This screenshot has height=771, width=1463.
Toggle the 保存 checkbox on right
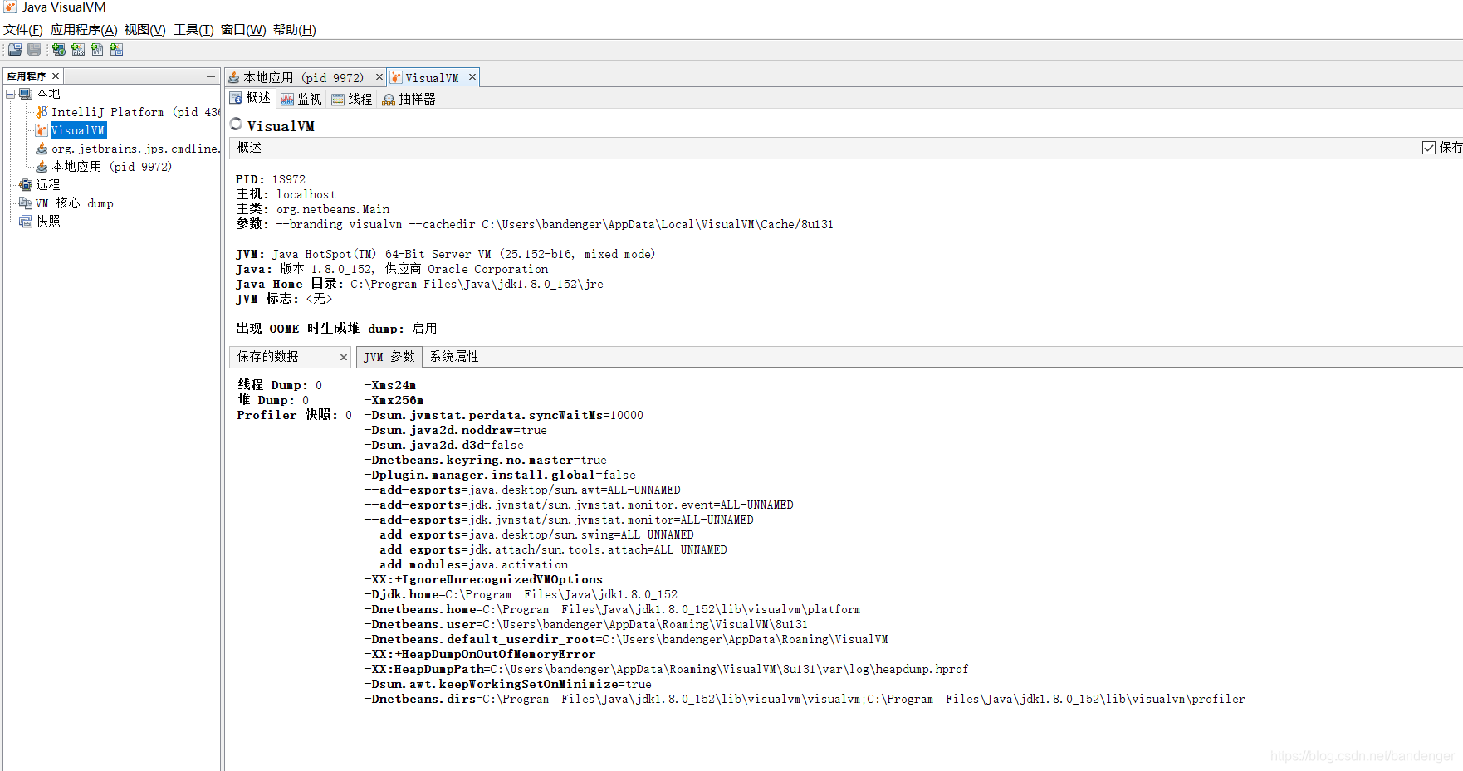(x=1429, y=148)
